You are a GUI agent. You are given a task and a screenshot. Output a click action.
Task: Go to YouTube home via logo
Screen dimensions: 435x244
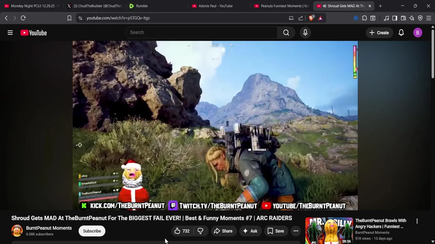(x=33, y=33)
